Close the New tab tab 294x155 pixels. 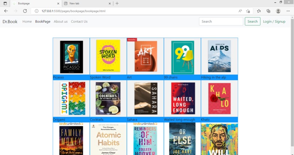(x=110, y=3)
